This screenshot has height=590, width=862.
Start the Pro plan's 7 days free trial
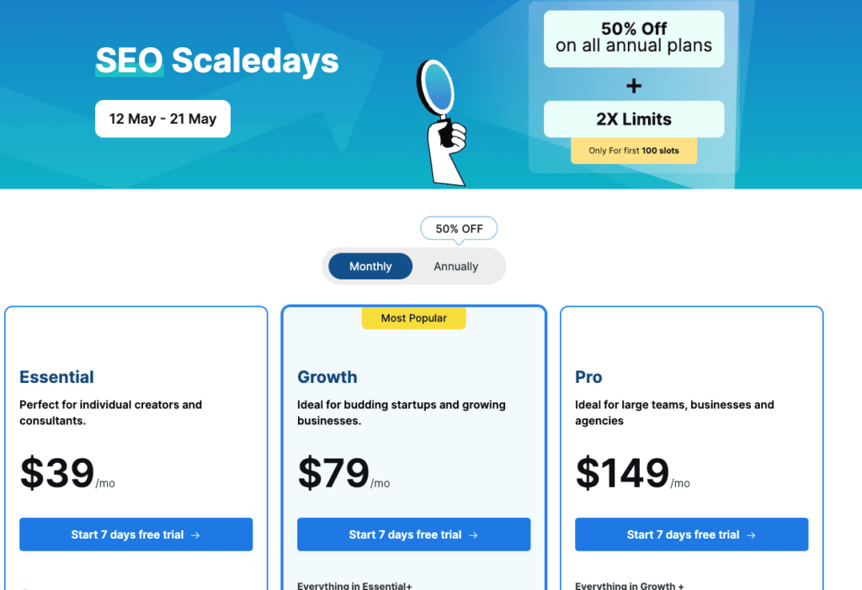691,534
